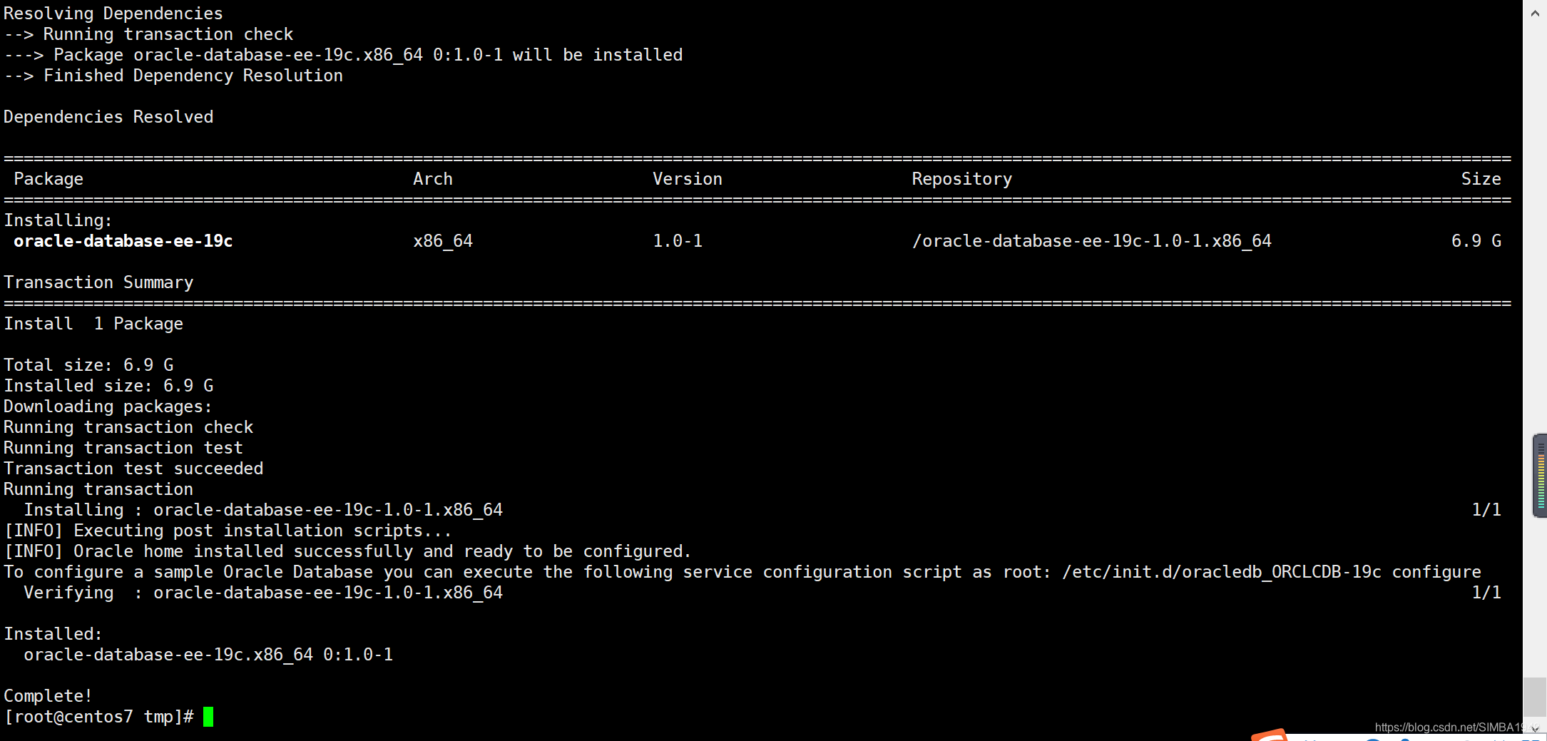
Task: Click the 'Arch' column header
Action: [433, 179]
